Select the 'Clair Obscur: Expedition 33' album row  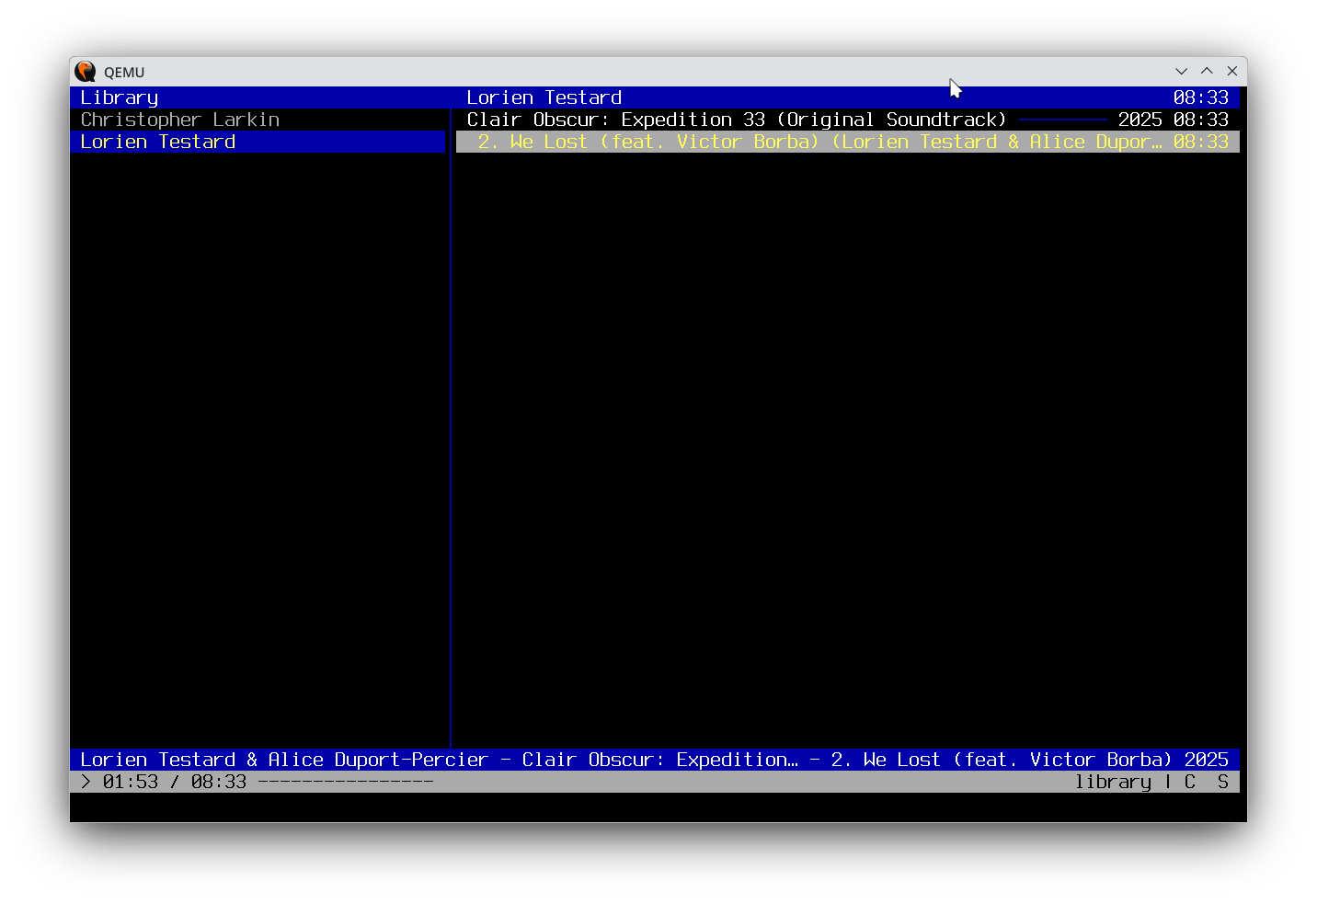coord(848,120)
